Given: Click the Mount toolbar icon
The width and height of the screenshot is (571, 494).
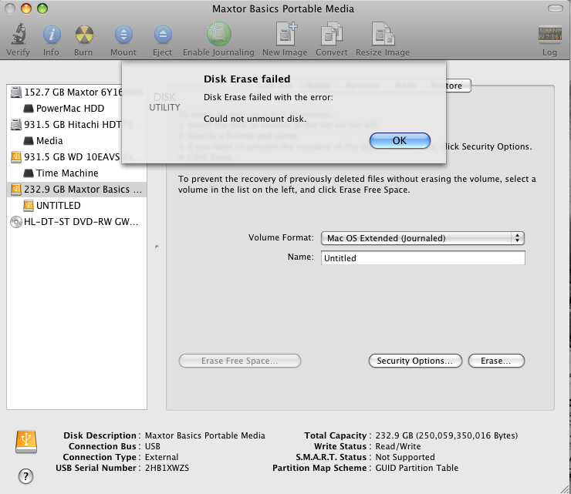Looking at the screenshot, I should pyautogui.click(x=123, y=35).
